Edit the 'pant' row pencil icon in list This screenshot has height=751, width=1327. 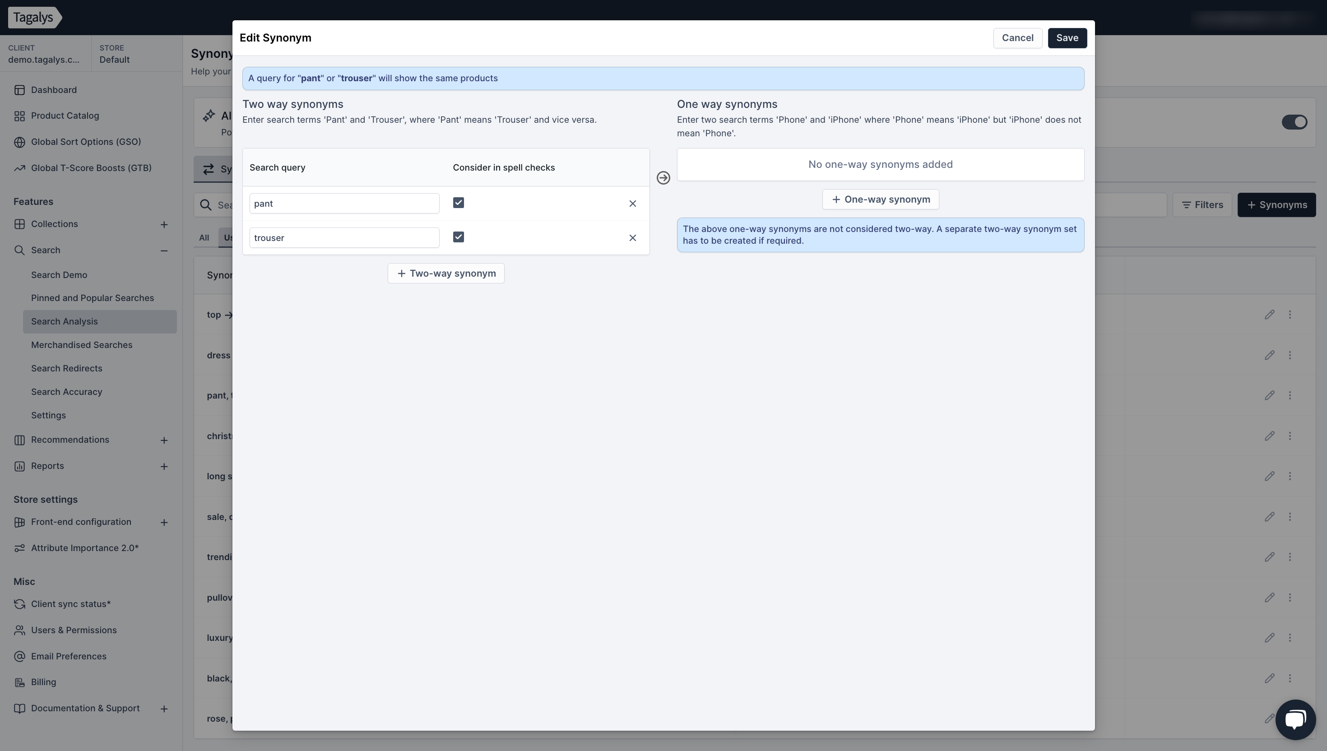[1269, 396]
